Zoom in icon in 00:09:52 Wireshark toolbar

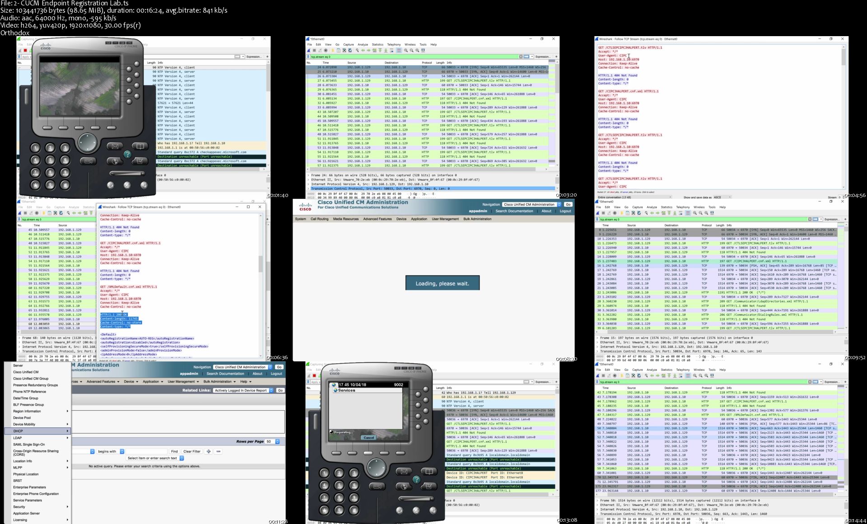coord(695,213)
